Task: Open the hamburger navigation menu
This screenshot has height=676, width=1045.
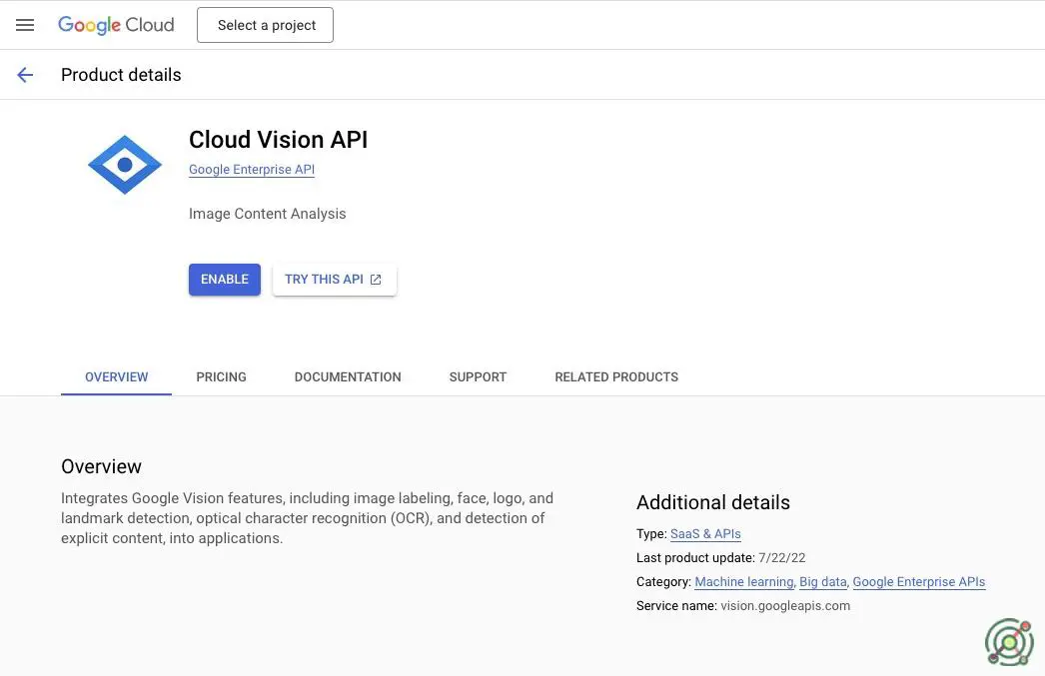Action: click(25, 25)
